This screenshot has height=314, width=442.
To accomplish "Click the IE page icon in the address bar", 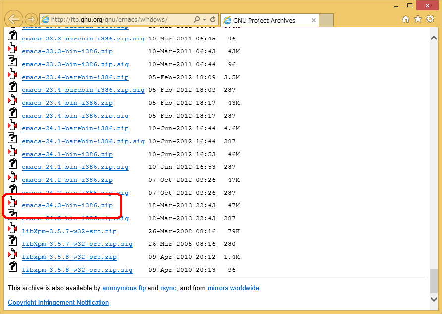I will pos(45,19).
